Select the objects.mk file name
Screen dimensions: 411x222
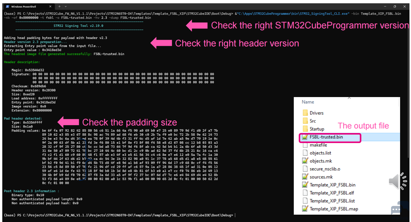pyautogui.click(x=321, y=161)
